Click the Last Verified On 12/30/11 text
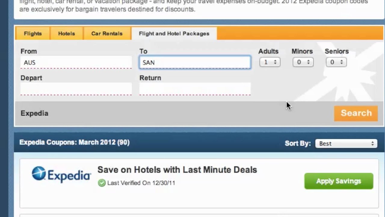The height and width of the screenshot is (217, 385). [x=141, y=183]
